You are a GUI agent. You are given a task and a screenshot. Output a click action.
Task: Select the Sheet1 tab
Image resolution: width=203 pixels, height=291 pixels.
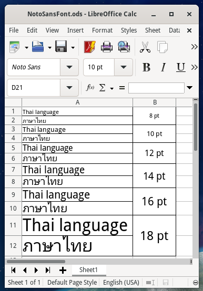pyautogui.click(x=88, y=270)
